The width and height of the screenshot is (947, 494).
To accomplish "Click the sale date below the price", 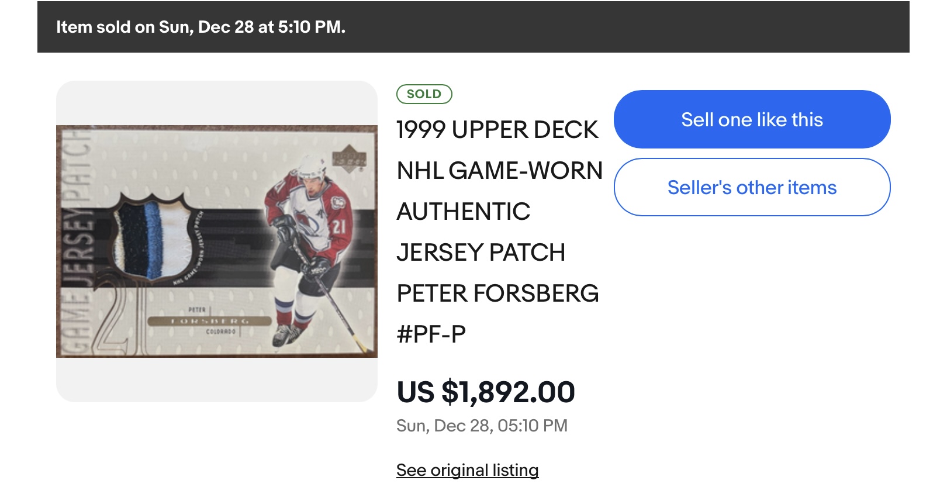I will (482, 426).
